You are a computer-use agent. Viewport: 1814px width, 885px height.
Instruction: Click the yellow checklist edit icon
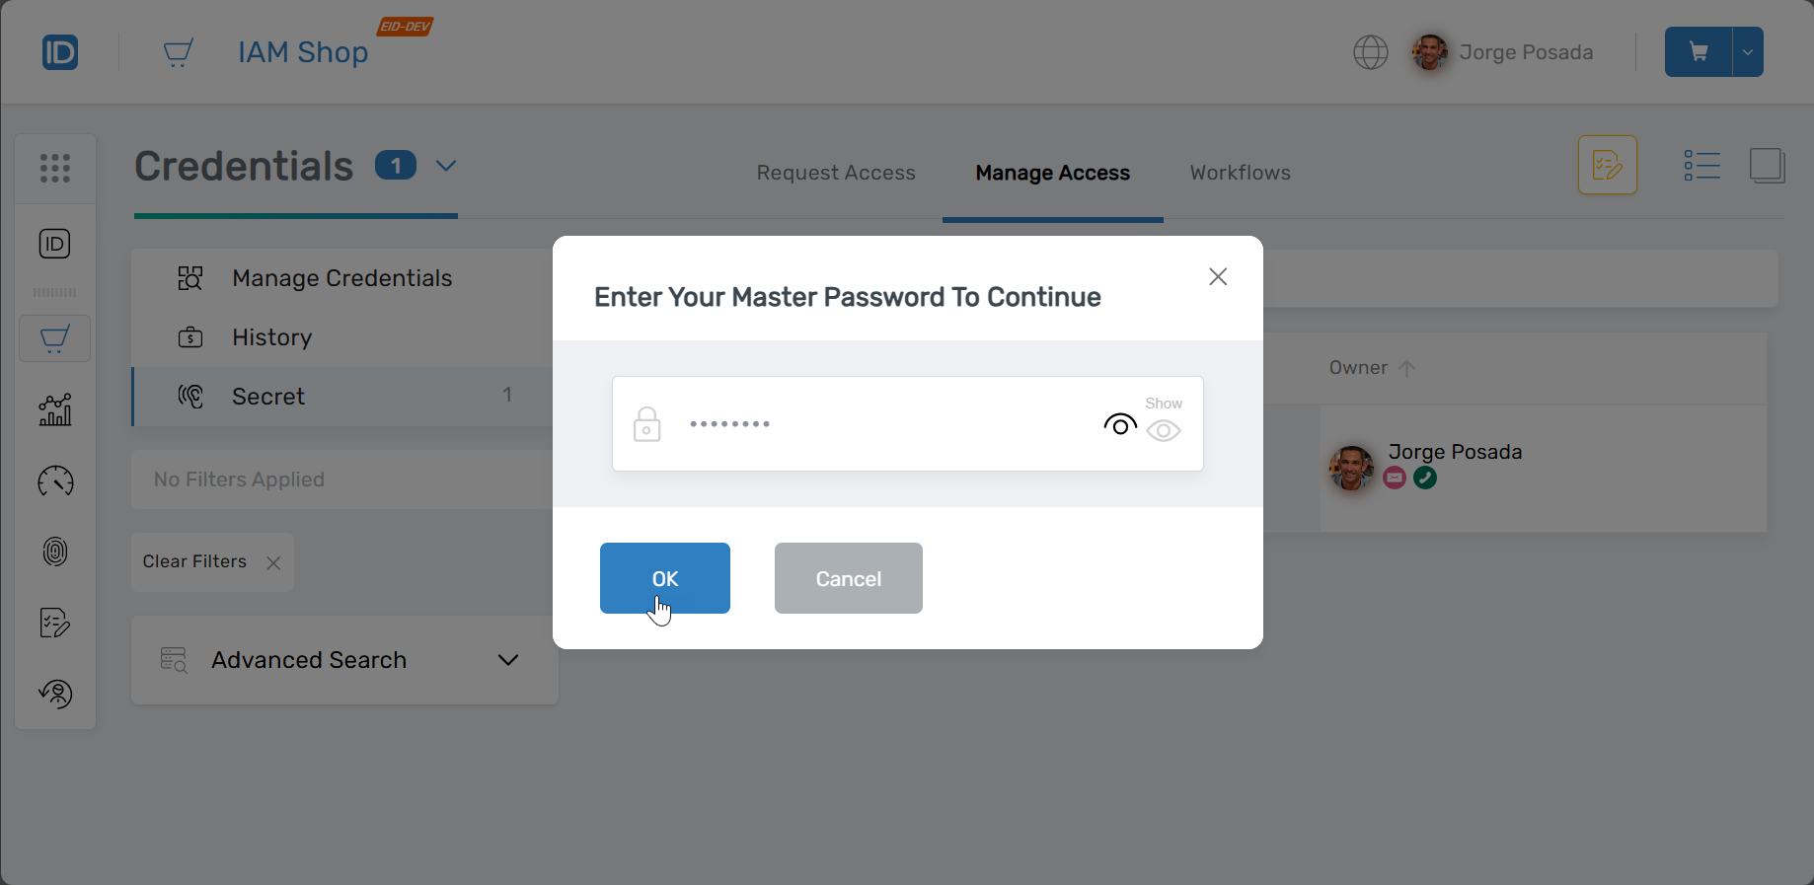[x=1607, y=165]
